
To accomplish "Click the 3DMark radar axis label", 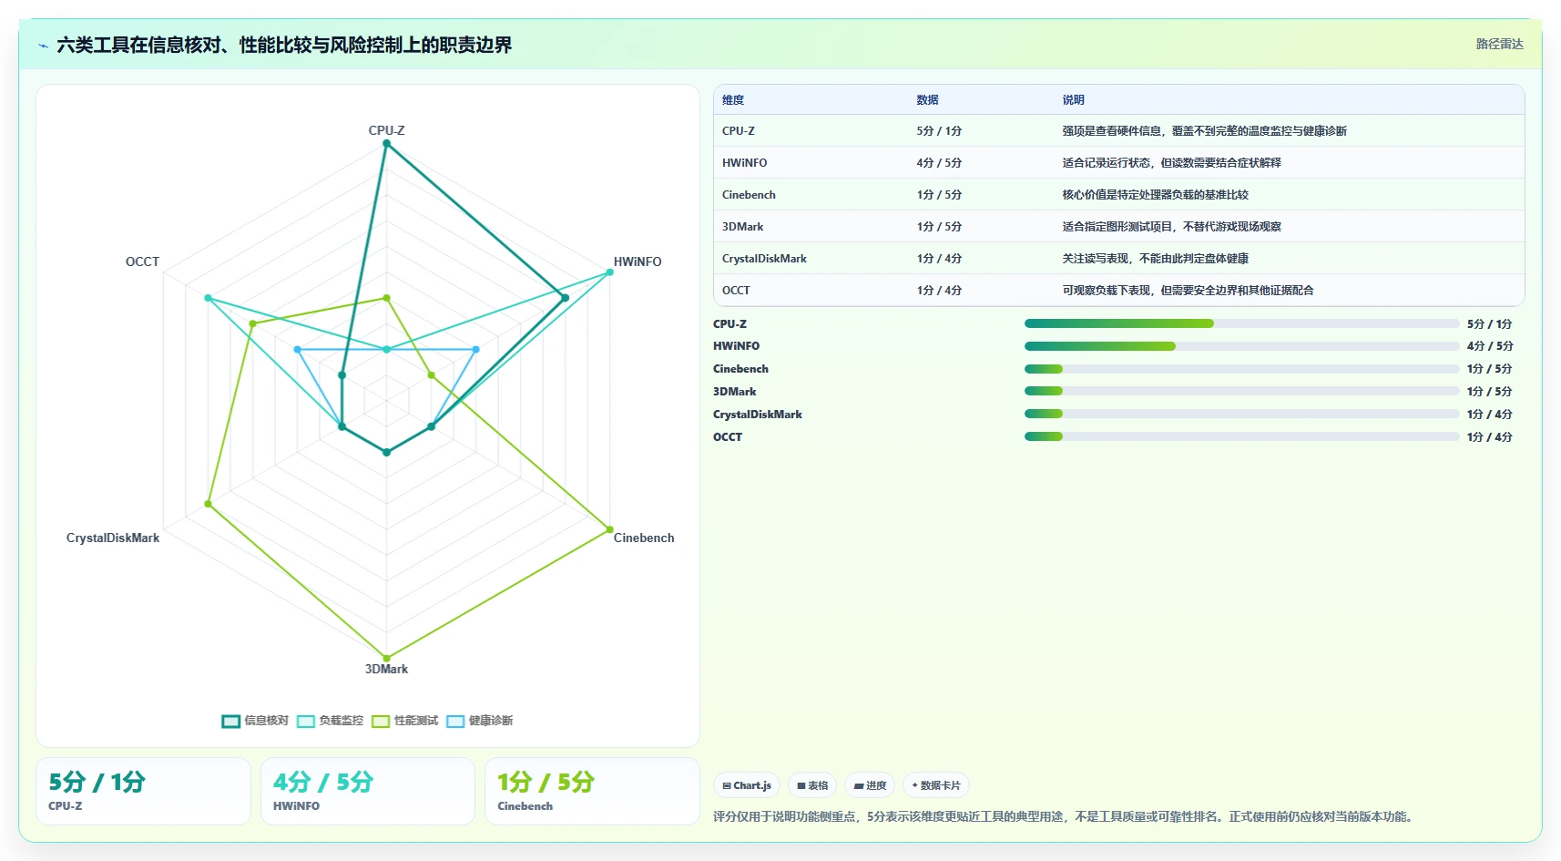I will pyautogui.click(x=386, y=669).
